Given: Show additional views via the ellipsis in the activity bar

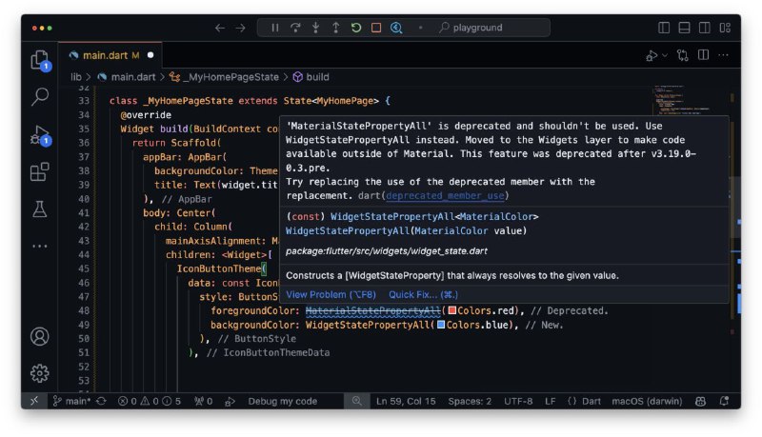Looking at the screenshot, I should click(39, 247).
